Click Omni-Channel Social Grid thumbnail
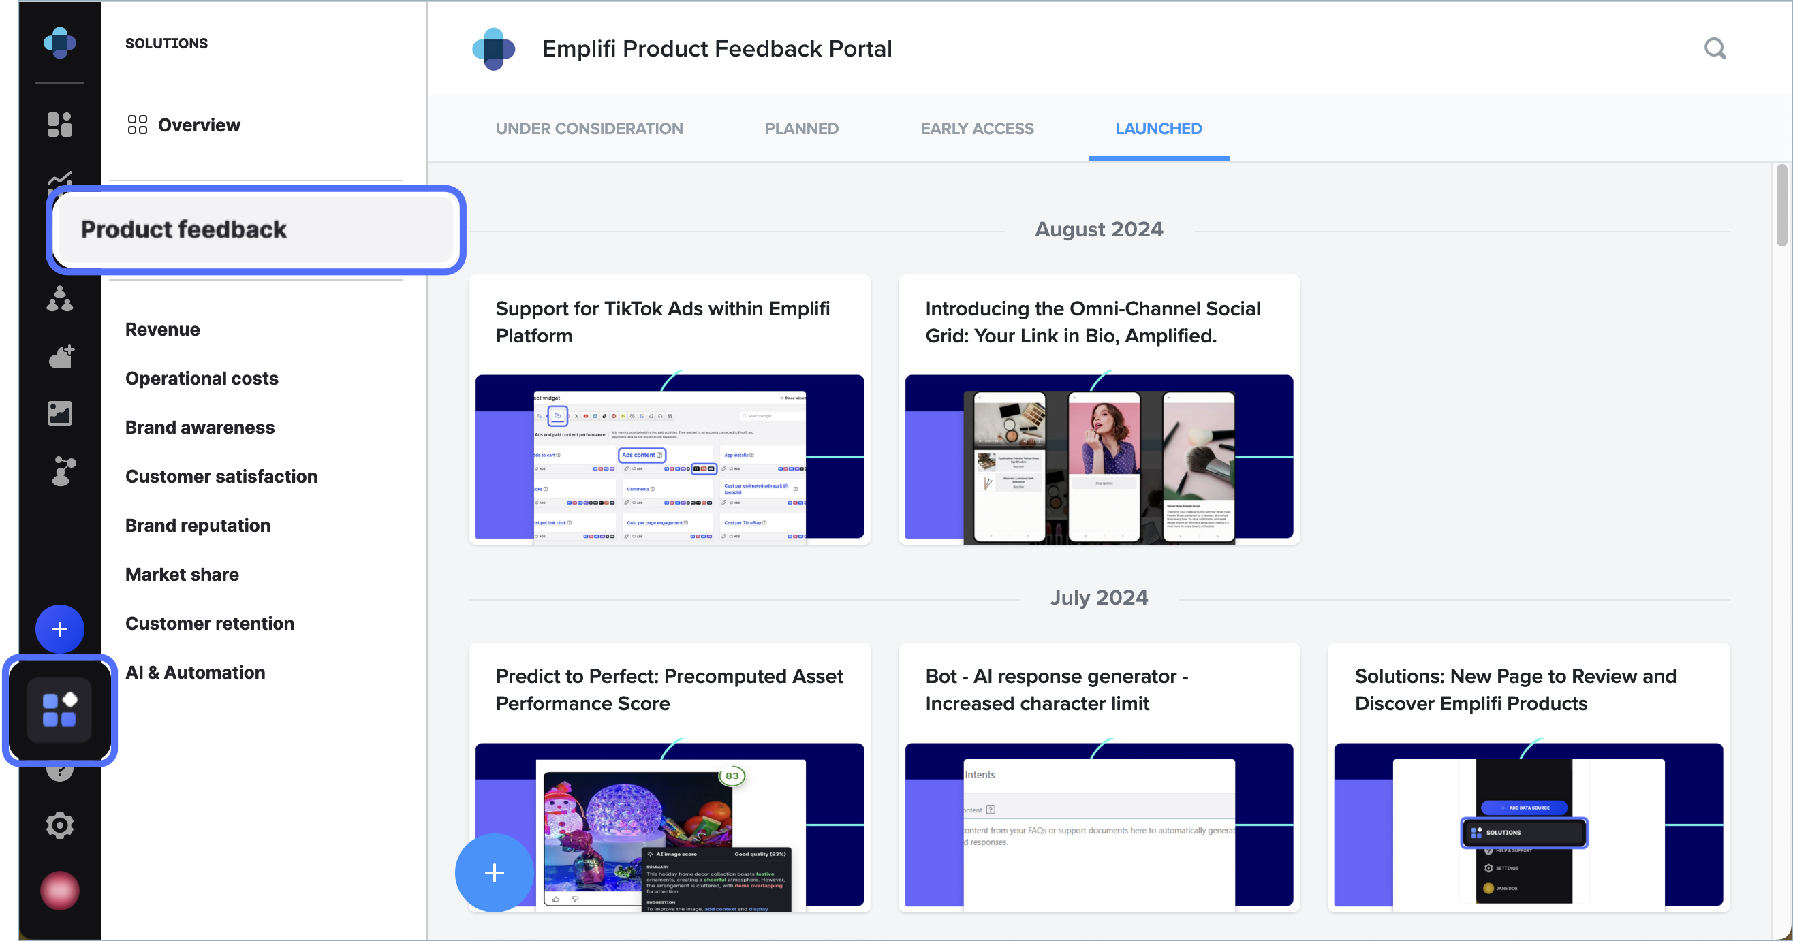Screen dimensions: 1793x941 [x=1100, y=458]
